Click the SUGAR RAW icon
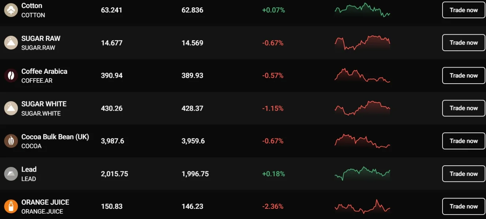 (x=11, y=43)
